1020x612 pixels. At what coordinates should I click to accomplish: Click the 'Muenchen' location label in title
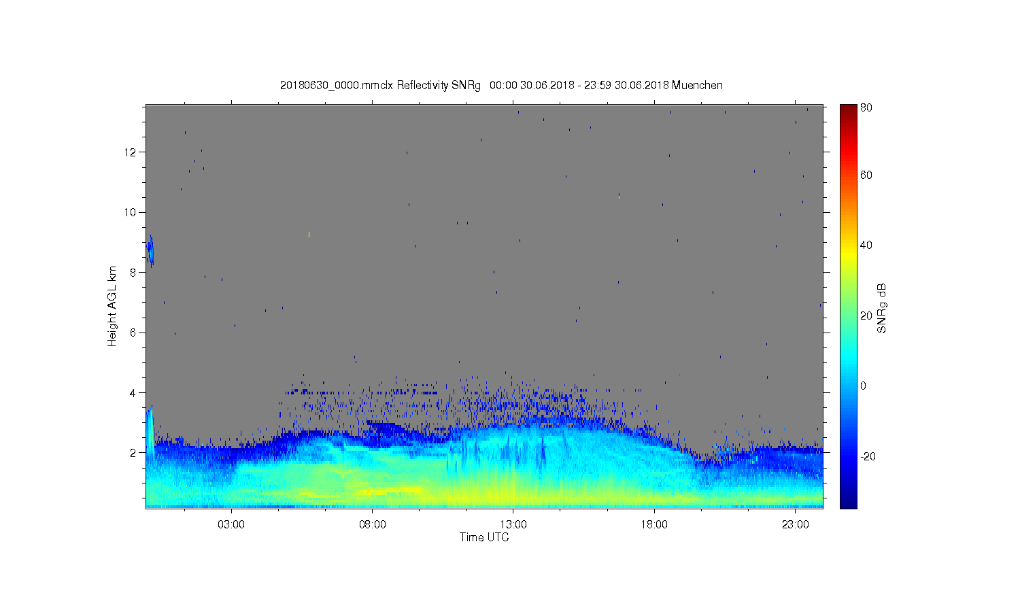point(697,86)
